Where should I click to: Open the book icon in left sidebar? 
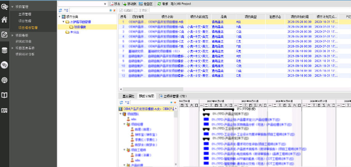pyautogui.click(x=4, y=95)
